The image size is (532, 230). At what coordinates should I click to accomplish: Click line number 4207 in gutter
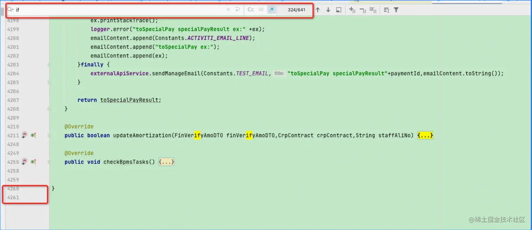13,100
